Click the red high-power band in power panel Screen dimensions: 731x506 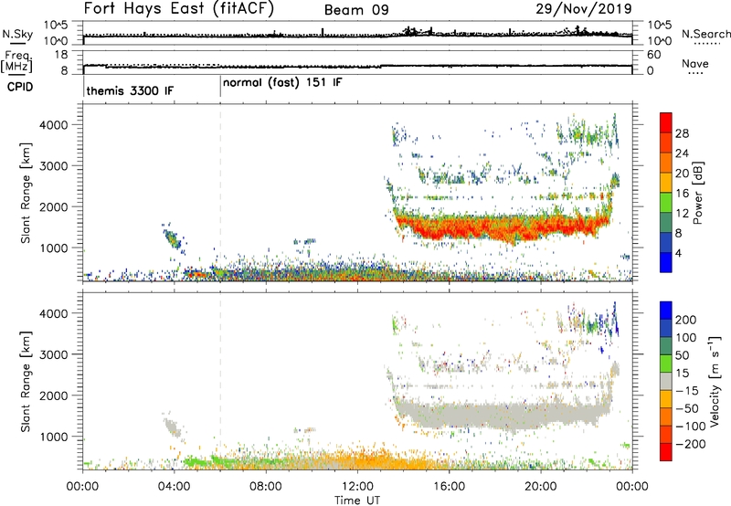coord(503,227)
